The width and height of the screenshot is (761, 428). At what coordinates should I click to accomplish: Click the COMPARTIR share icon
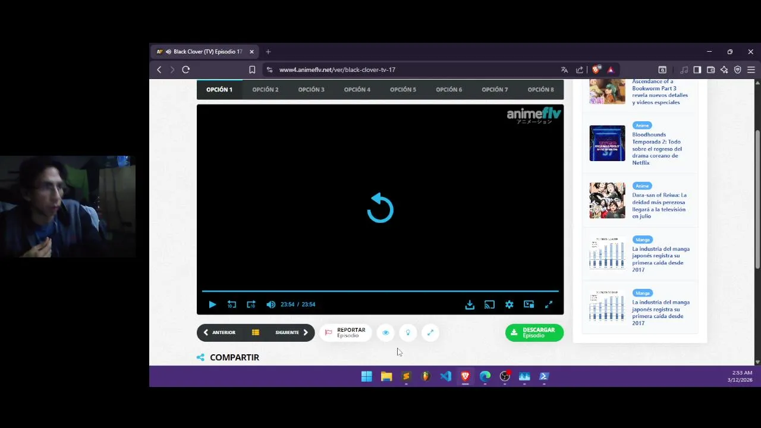point(200,357)
